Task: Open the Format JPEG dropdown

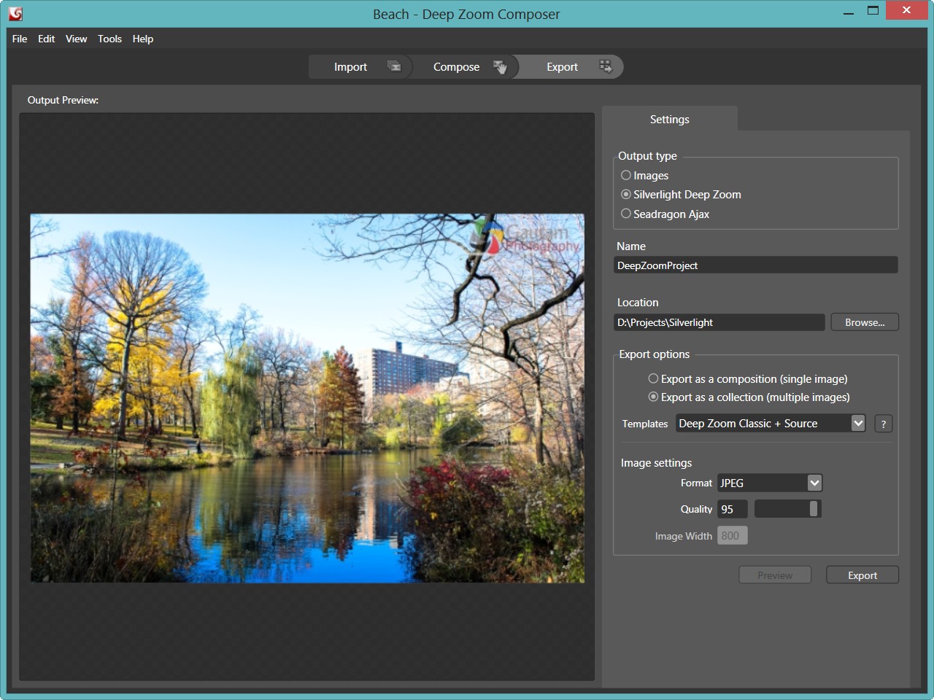Action: click(x=814, y=483)
